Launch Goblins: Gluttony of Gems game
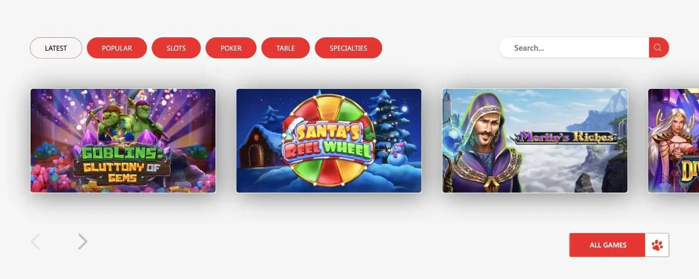 123,140
